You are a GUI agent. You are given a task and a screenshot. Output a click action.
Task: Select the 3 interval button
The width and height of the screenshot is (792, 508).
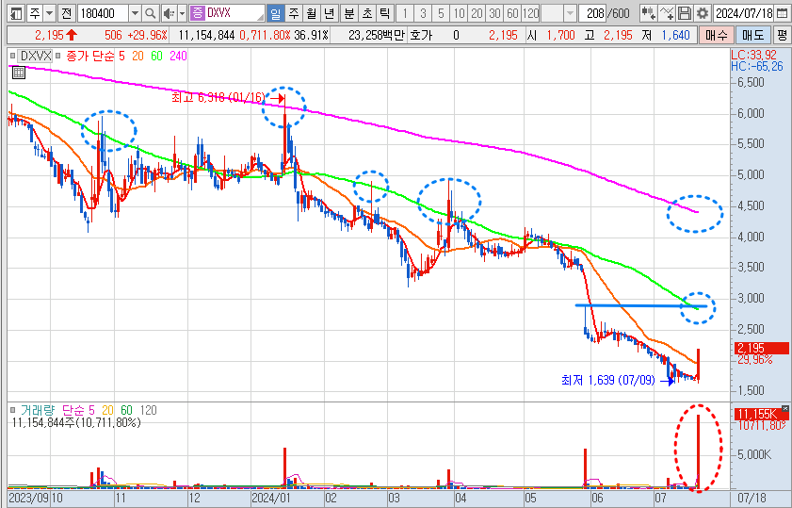pos(423,13)
